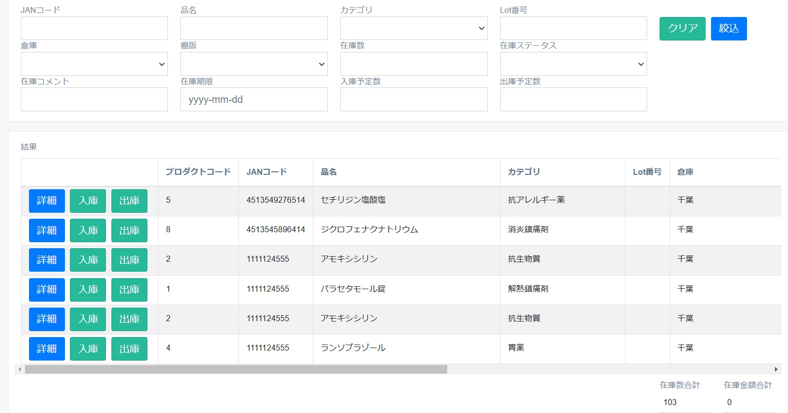The height and width of the screenshot is (413, 788).
Task: Open the 棚版 dropdown list
Action: pos(253,64)
